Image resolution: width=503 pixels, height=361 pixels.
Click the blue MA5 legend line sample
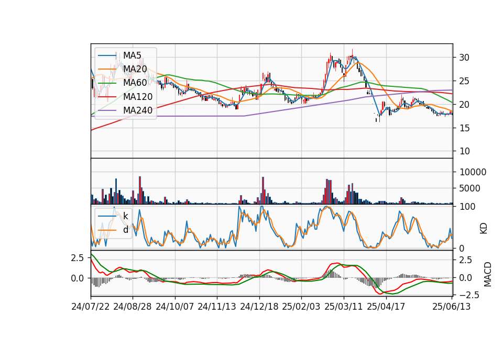coord(107,55)
